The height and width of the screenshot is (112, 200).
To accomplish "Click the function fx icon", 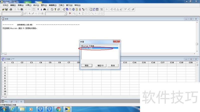I will pos(107,9).
